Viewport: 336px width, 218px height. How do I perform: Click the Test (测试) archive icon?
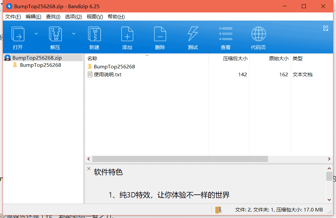tap(193, 34)
